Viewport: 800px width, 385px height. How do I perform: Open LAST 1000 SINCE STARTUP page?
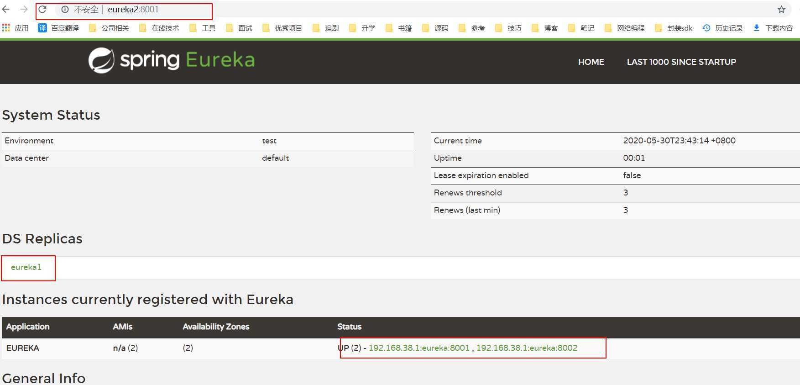tap(681, 62)
